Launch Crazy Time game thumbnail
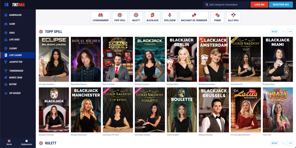 point(278,110)
